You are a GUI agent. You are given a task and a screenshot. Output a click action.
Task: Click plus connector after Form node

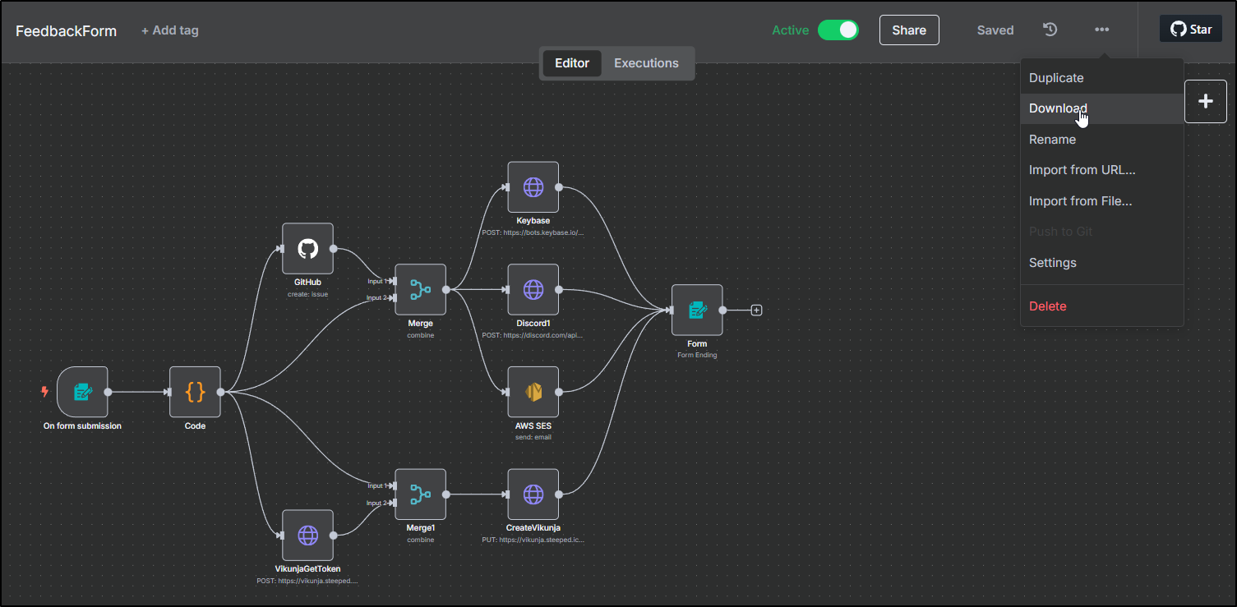(757, 310)
